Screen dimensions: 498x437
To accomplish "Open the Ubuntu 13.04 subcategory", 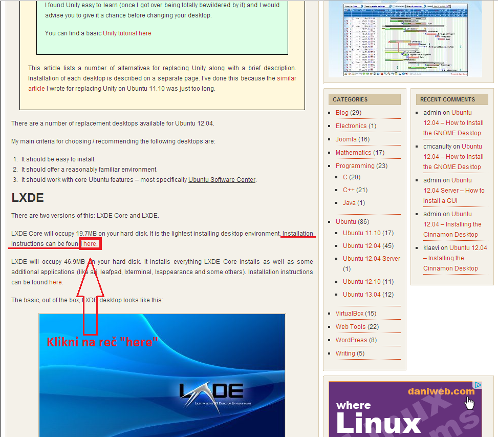I will [x=361, y=295].
